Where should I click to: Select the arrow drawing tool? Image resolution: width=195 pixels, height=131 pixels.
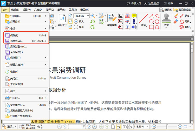(151, 16)
